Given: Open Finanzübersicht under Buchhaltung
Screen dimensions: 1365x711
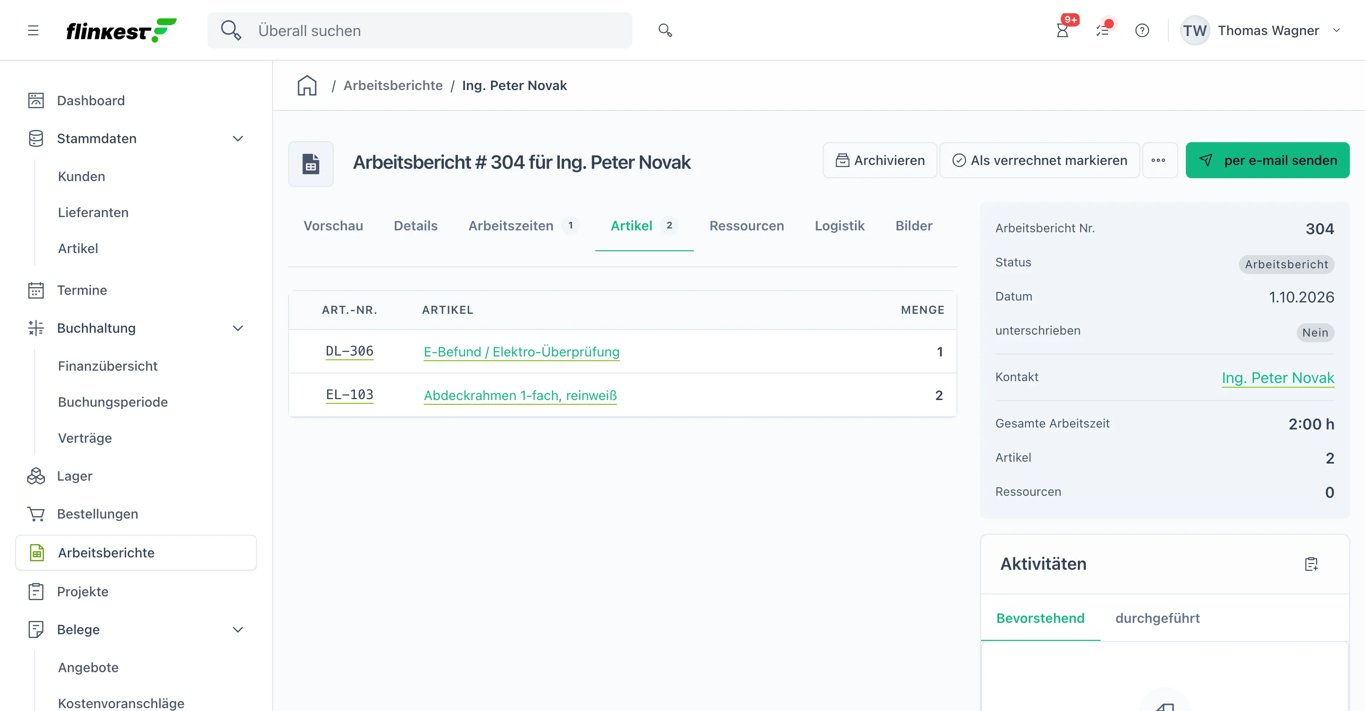Looking at the screenshot, I should click(x=108, y=365).
